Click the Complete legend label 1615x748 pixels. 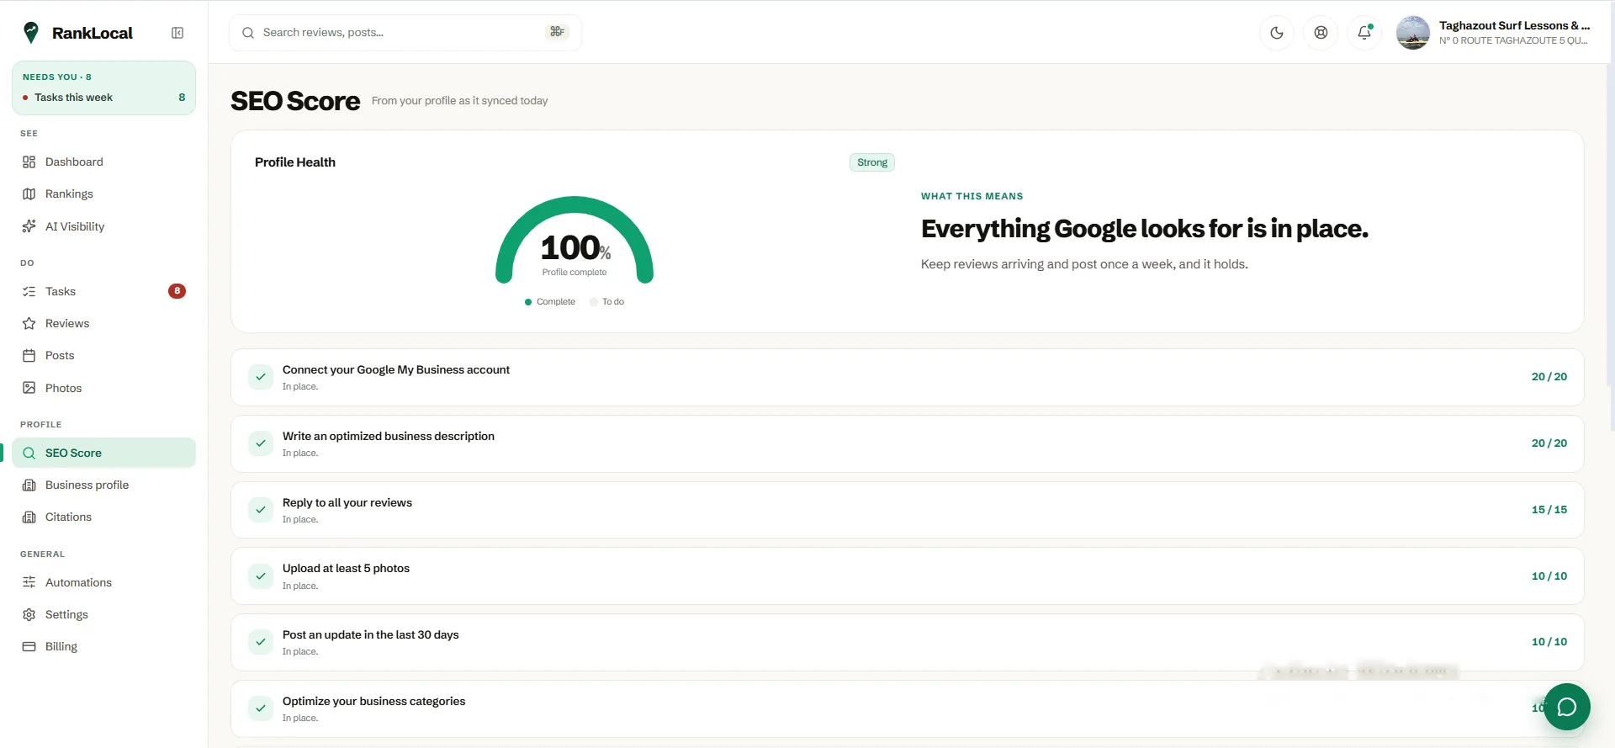tap(556, 302)
